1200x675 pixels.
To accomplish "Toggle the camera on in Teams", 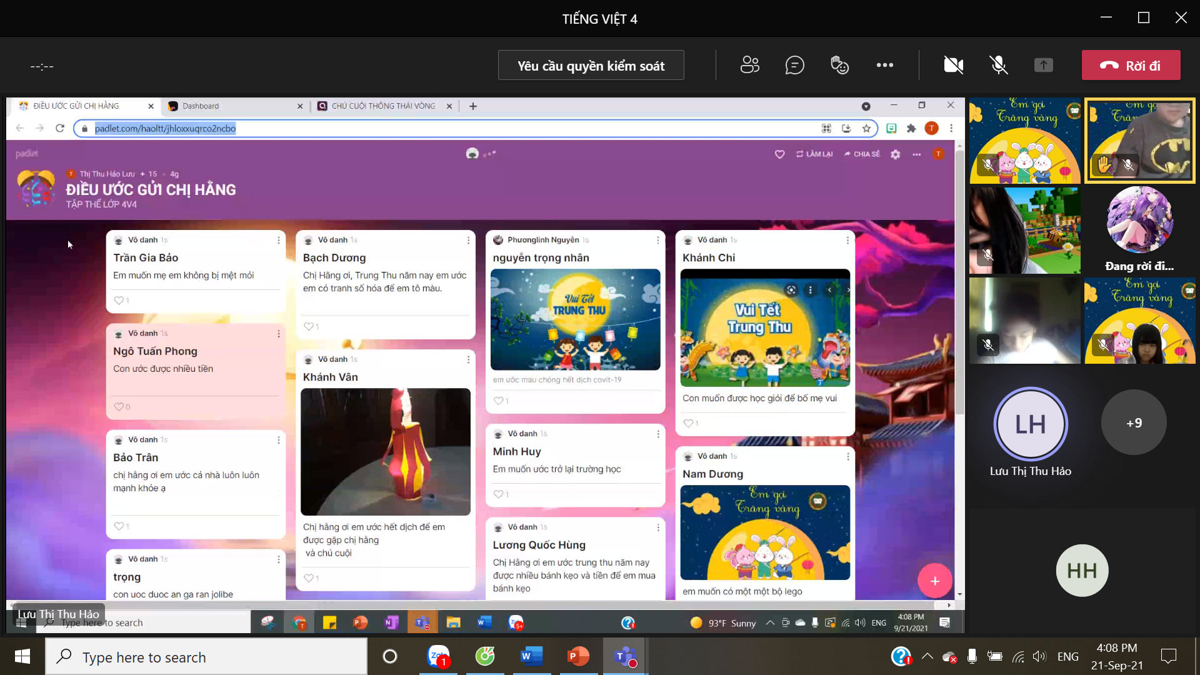I will (x=953, y=65).
